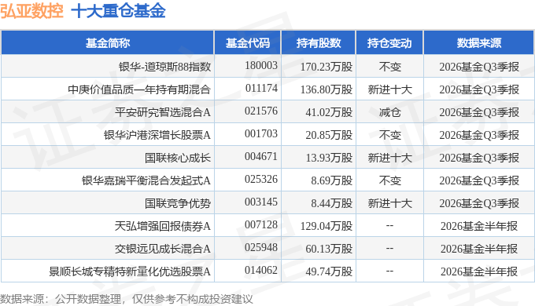Click the 8.69万股 holding value
This screenshot has width=535, height=306.
tap(332, 180)
